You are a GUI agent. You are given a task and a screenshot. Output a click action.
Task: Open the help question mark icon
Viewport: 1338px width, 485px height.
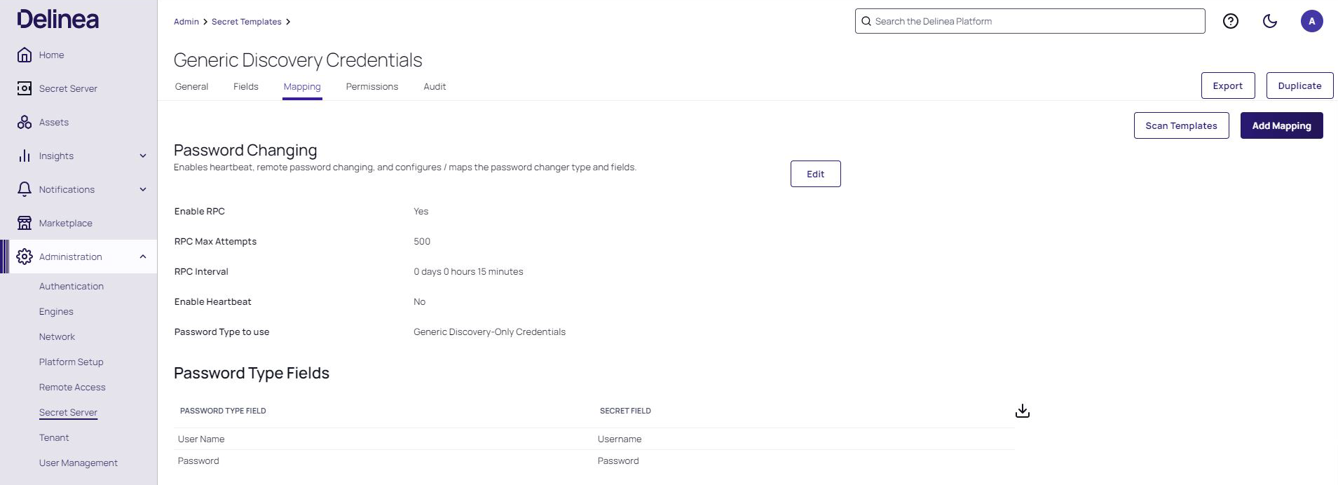click(x=1230, y=21)
